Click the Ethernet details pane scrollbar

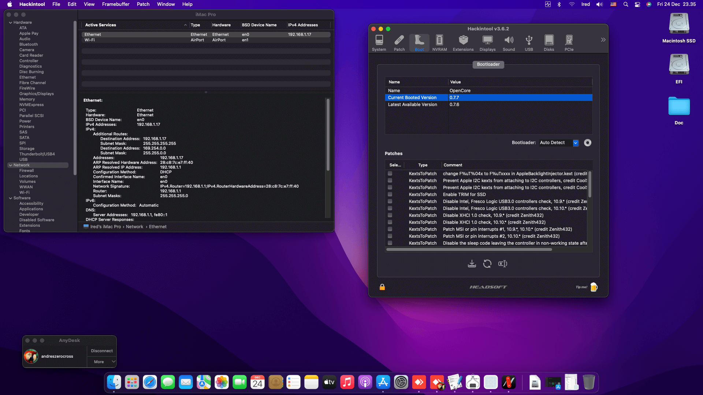pos(328,134)
